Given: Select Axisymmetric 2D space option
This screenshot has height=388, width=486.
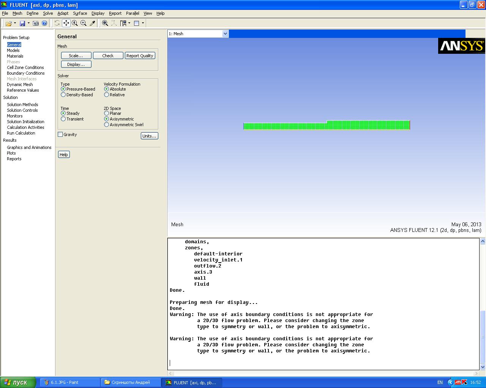Looking at the screenshot, I should click(119, 119).
